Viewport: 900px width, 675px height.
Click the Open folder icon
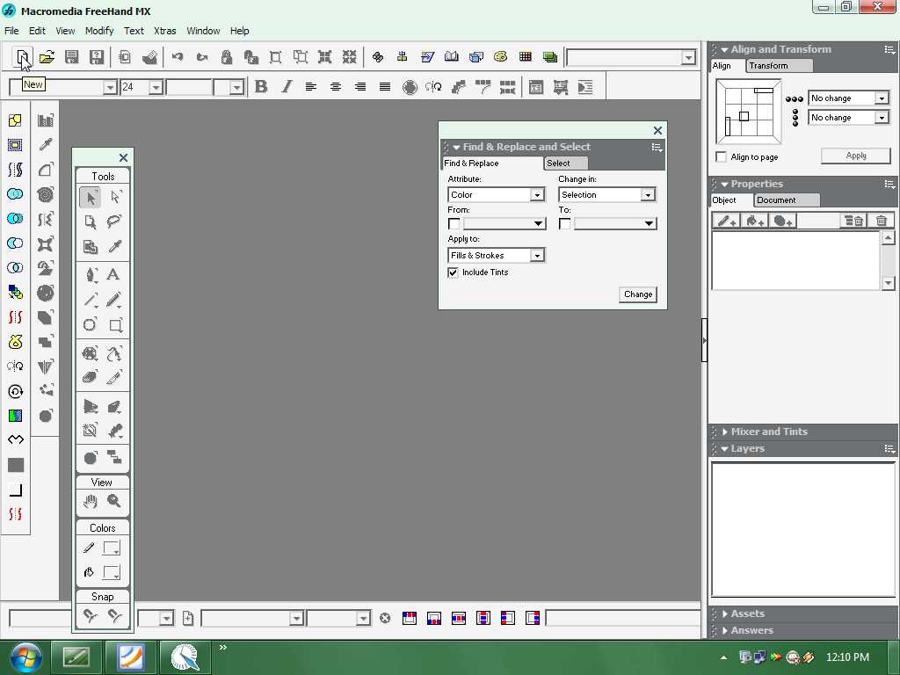point(47,57)
